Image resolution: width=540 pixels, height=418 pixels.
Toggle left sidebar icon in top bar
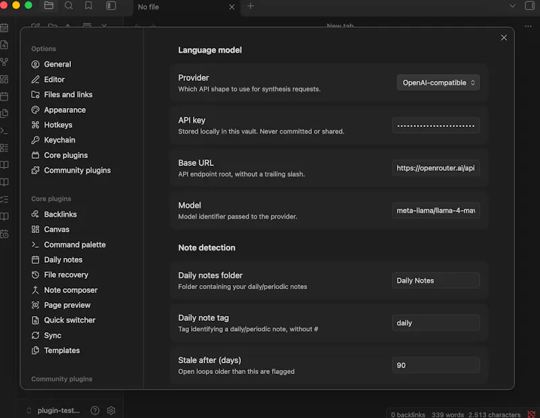click(x=111, y=5)
